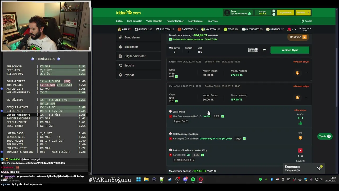Click the Tuna profile avatar
The height and width of the screenshot is (191, 339).
[x=227, y=12]
